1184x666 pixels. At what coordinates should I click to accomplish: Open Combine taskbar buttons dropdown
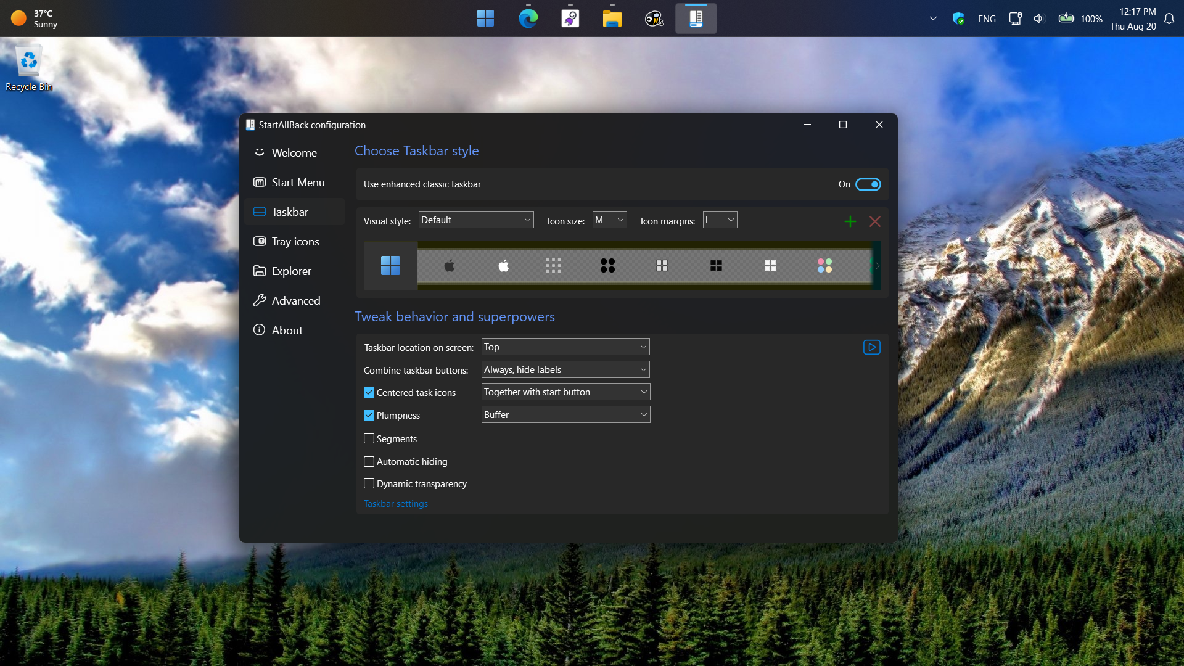(565, 370)
